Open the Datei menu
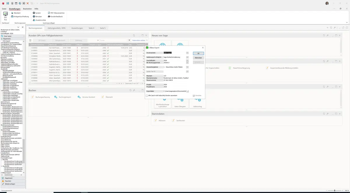Screen dimensions: 350x193 pyautogui.click(x=4, y=9)
